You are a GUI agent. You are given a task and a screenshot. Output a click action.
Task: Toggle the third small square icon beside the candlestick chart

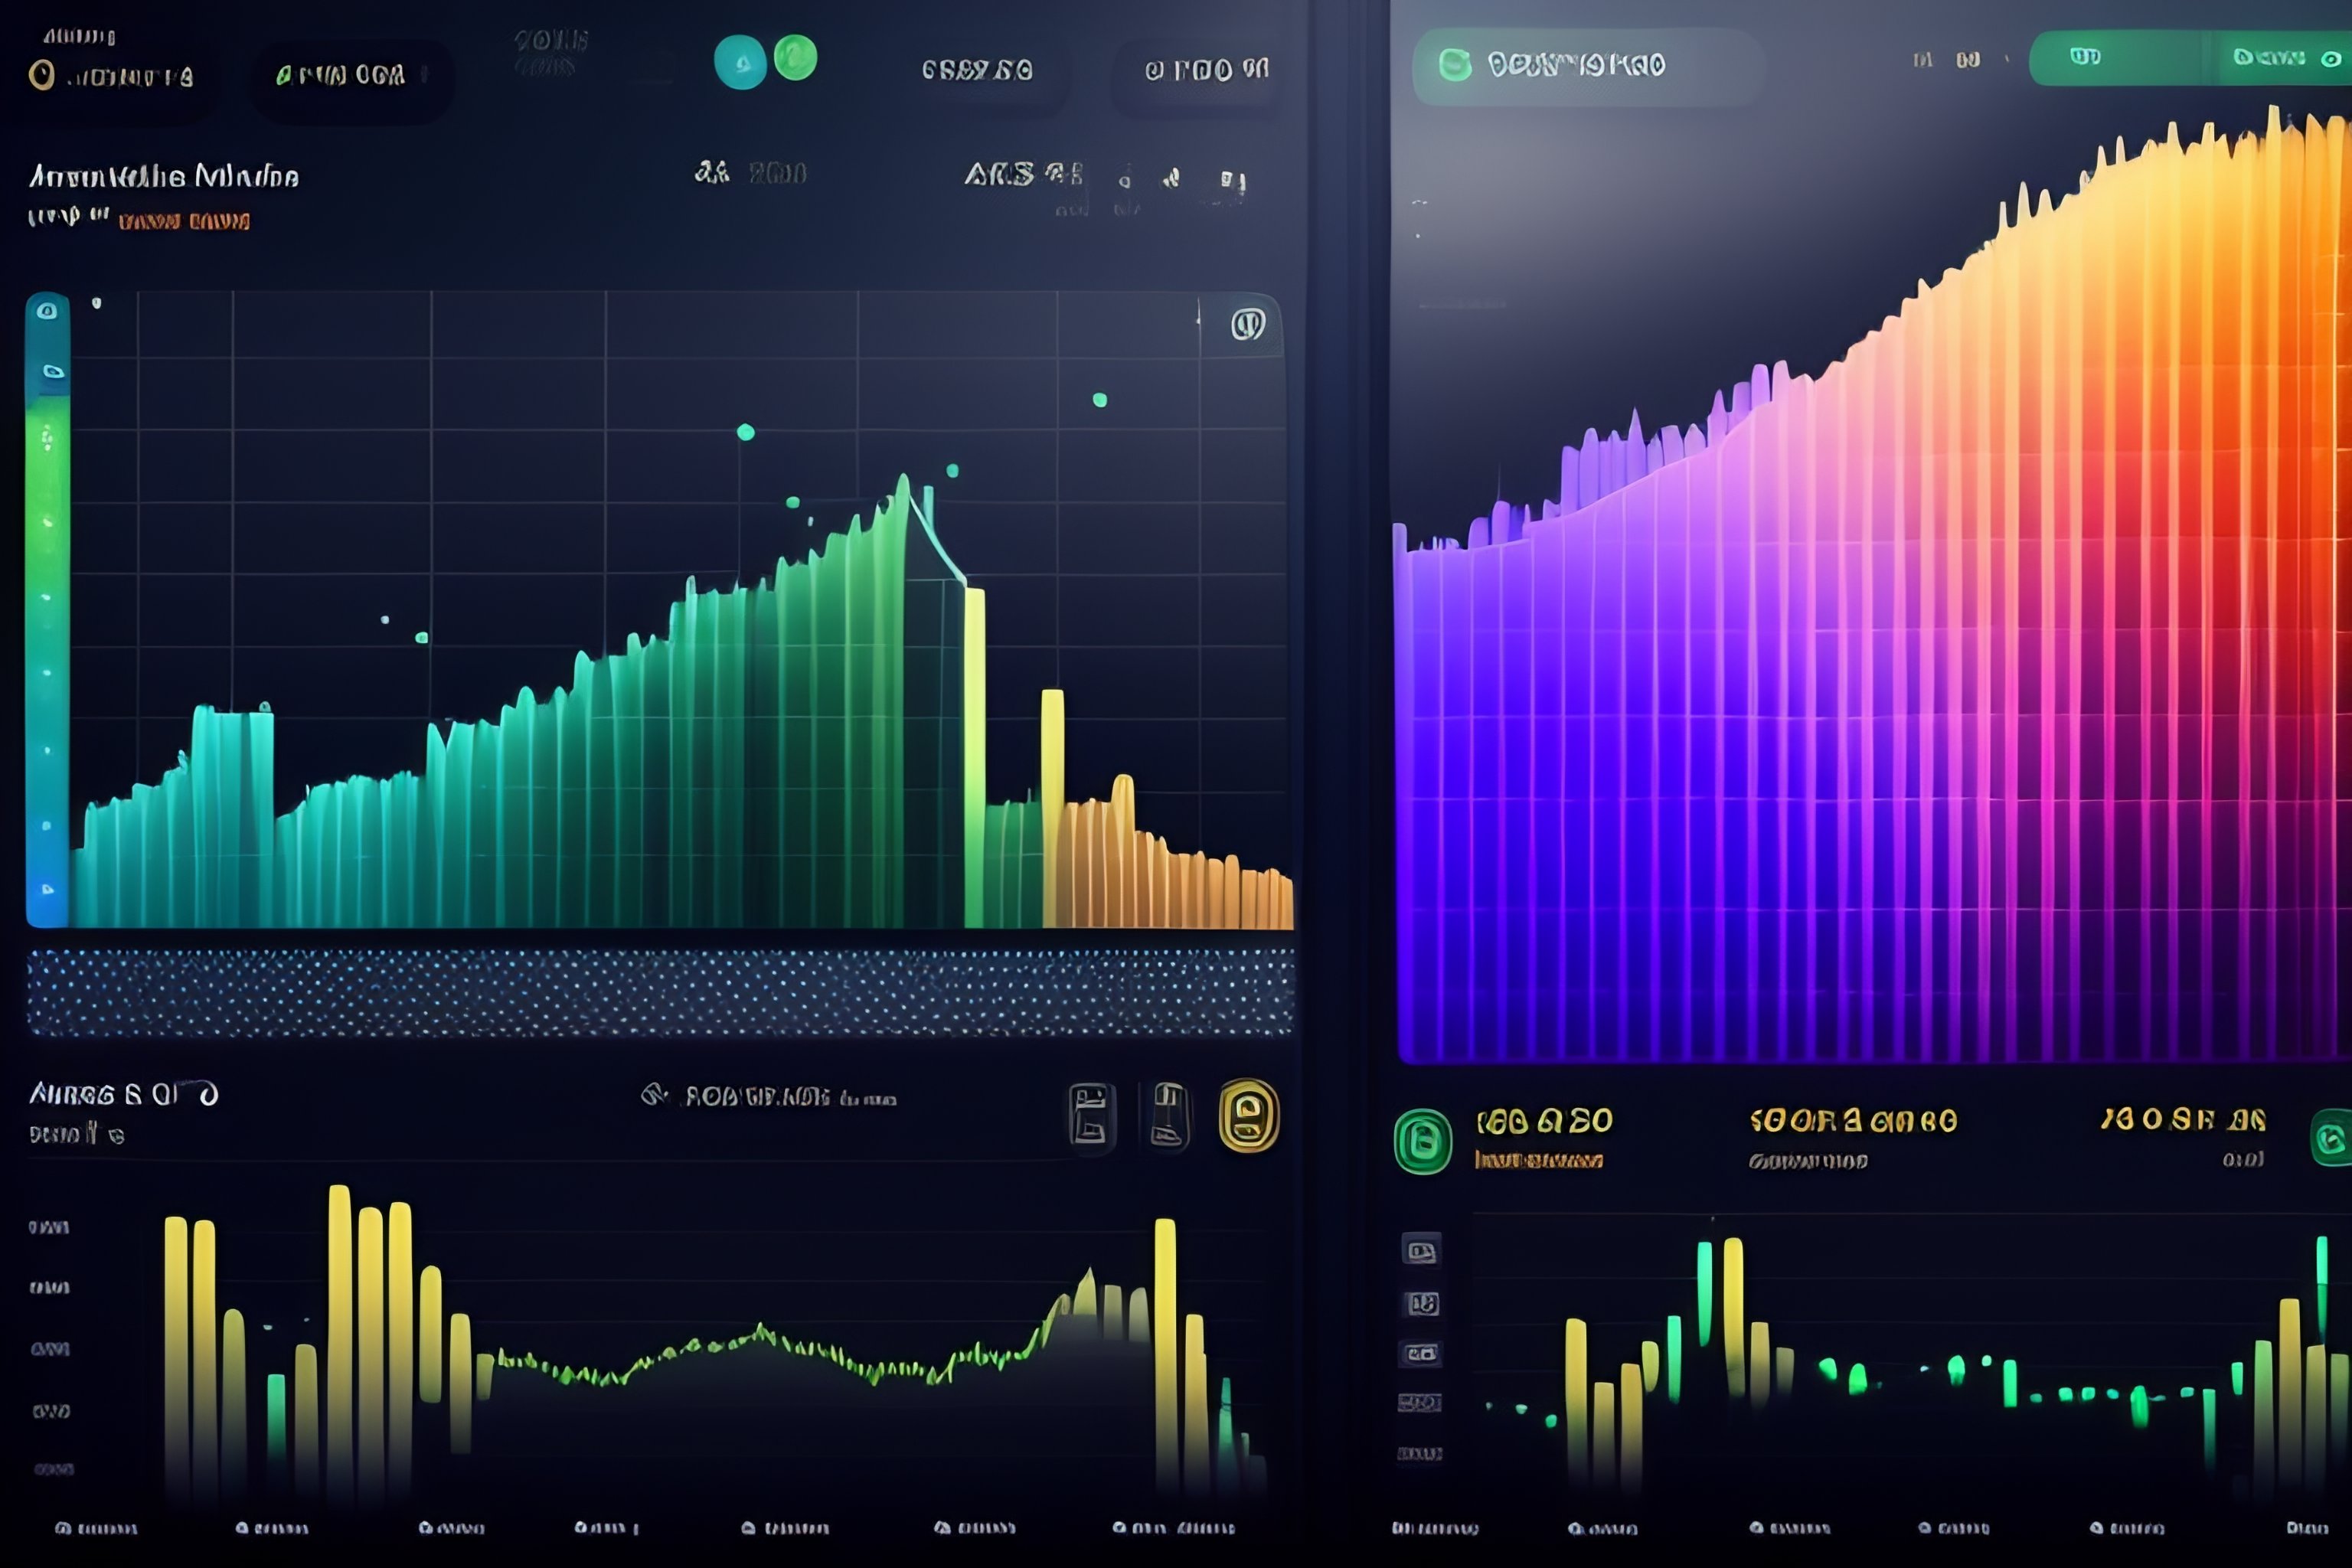[1421, 1354]
